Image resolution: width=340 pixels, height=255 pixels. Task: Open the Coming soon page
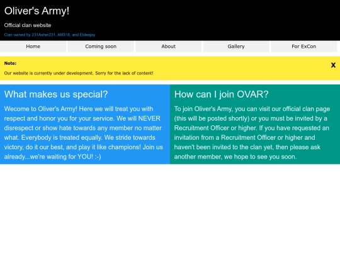coord(101,47)
